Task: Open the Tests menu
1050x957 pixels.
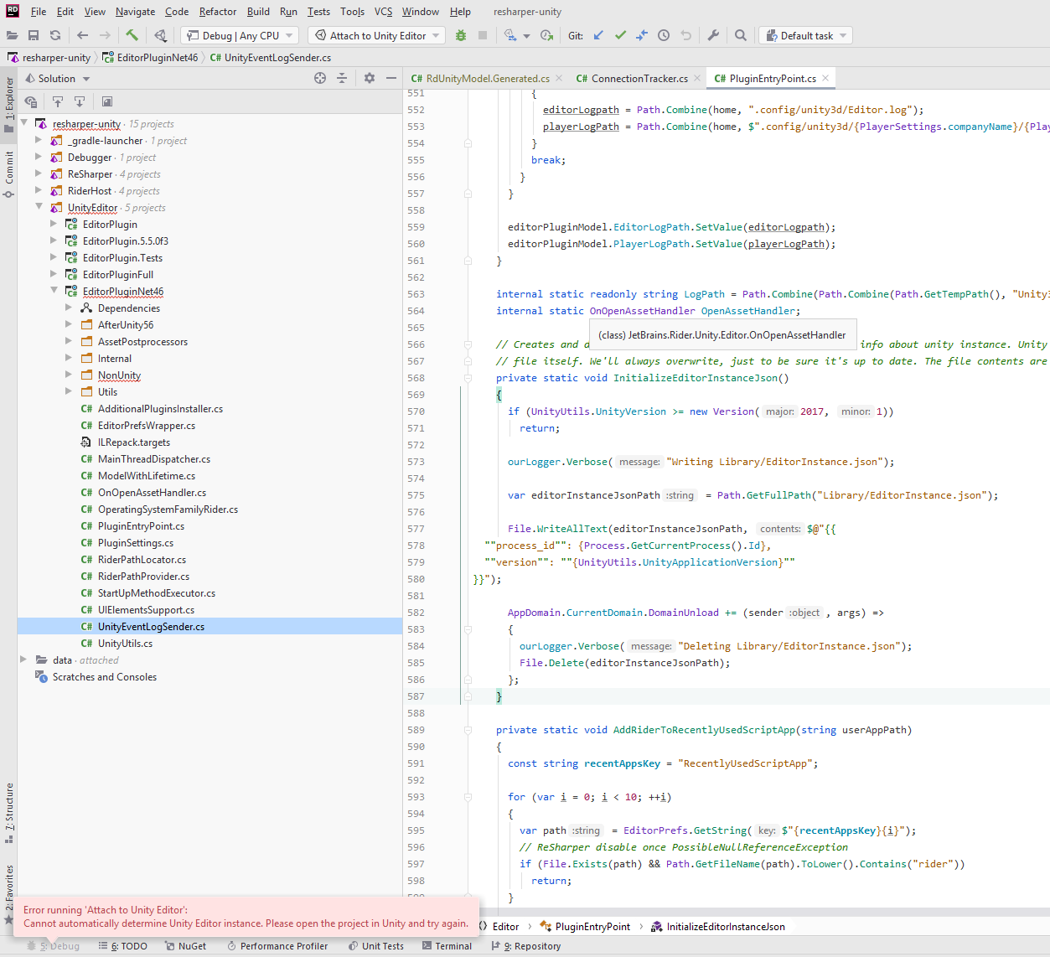Action: pyautogui.click(x=318, y=12)
